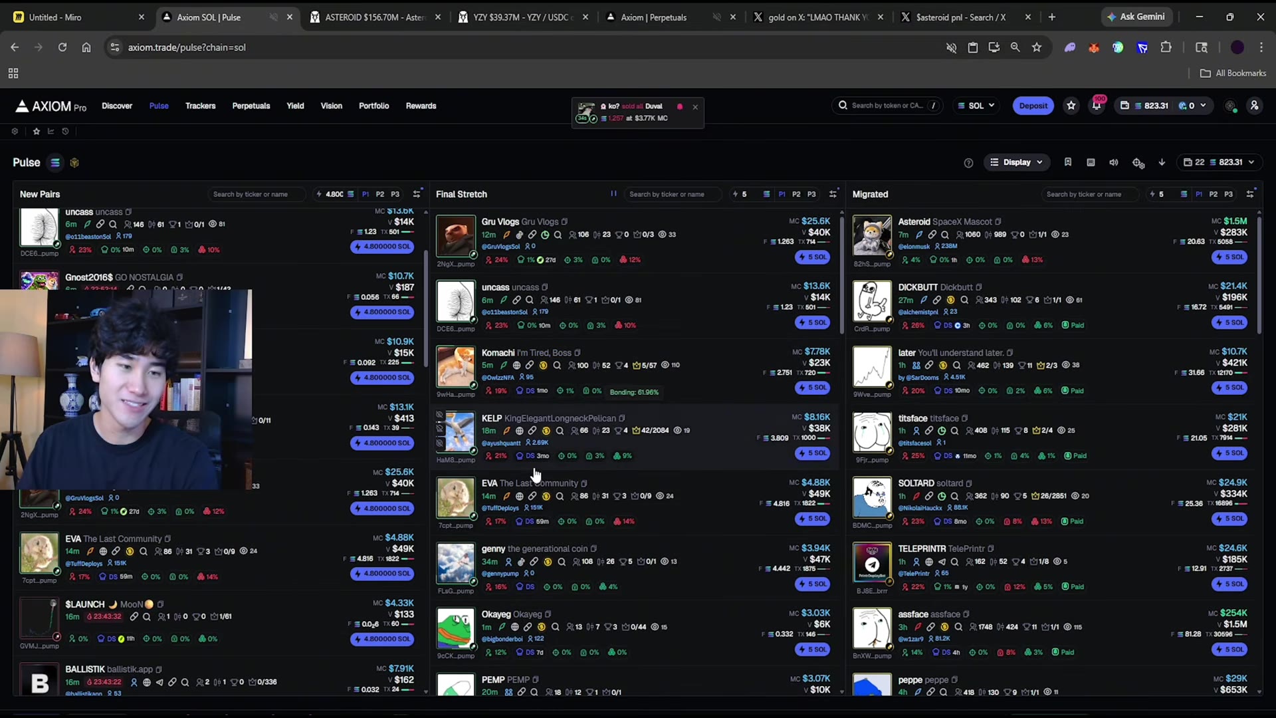Click New Pairs column scrollbar
1276x718 pixels.
pyautogui.click(x=425, y=308)
